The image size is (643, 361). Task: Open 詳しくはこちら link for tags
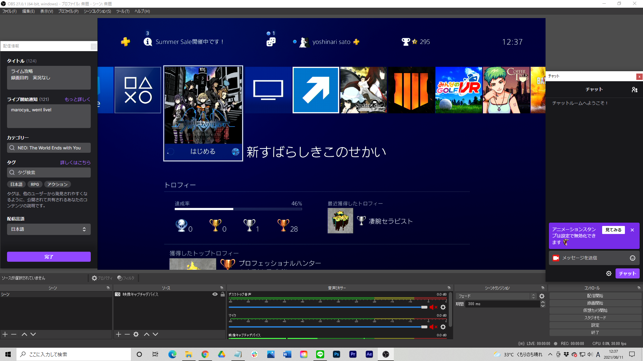click(75, 162)
